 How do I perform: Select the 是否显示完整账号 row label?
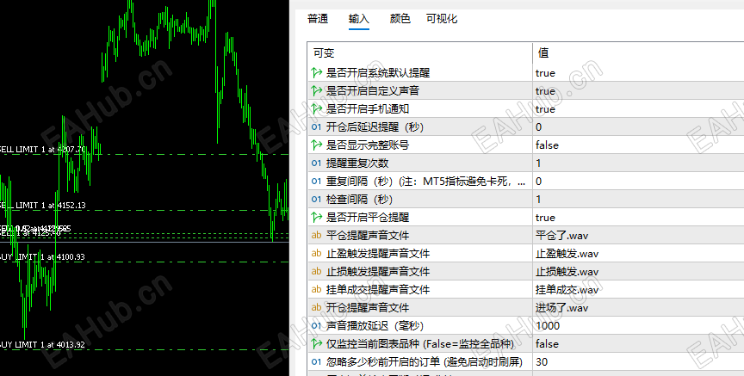coord(367,145)
